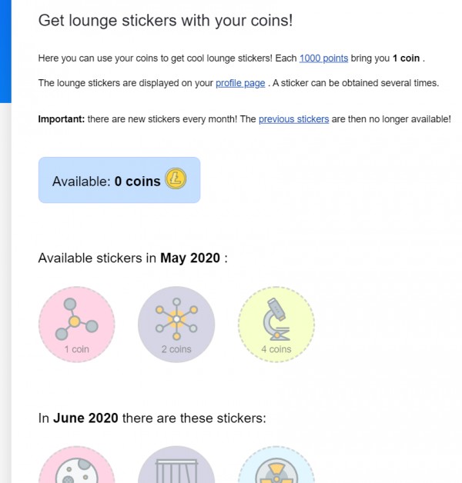This screenshot has height=483, width=462.
Task: Click the "Get lounge stickers" page heading
Action: click(165, 21)
